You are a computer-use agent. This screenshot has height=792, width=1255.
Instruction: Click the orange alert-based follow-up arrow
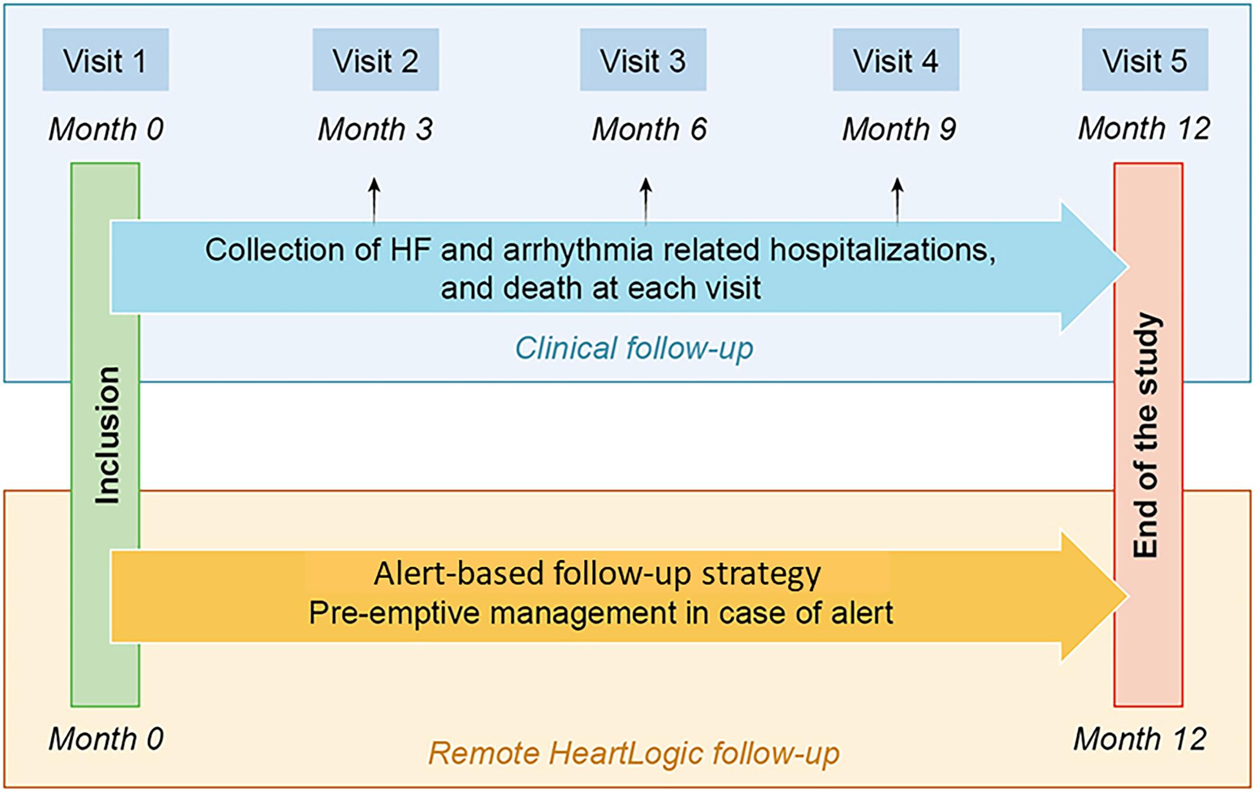[619, 596]
